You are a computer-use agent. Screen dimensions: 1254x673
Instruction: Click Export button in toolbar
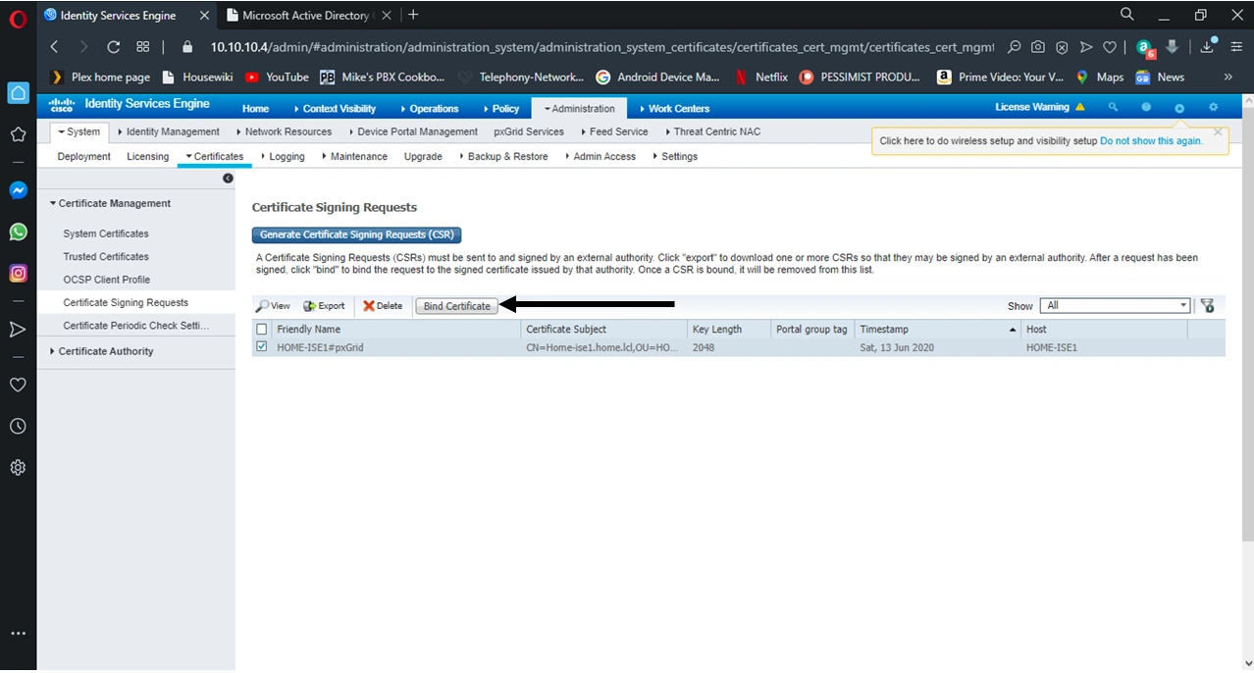324,306
